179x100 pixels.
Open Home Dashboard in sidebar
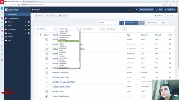coord(13,18)
